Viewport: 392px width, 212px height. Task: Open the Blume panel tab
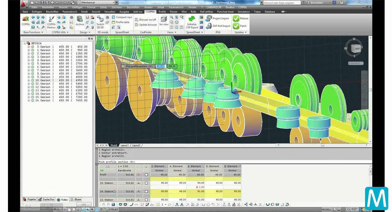[76, 199]
